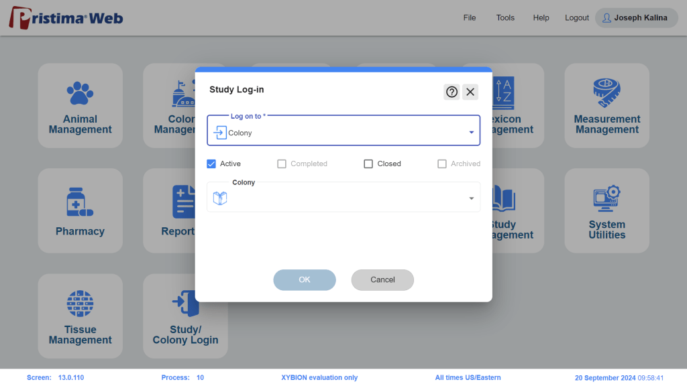Click the Lexicon A-Z sort icon

[503, 92]
